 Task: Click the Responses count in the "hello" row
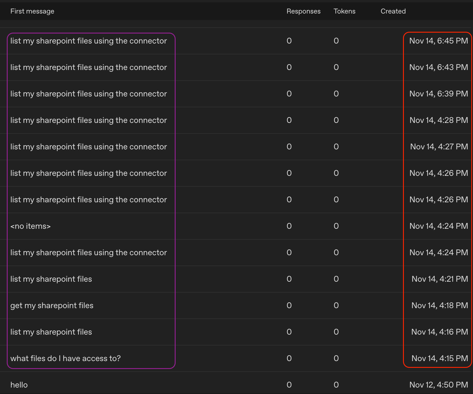[289, 385]
